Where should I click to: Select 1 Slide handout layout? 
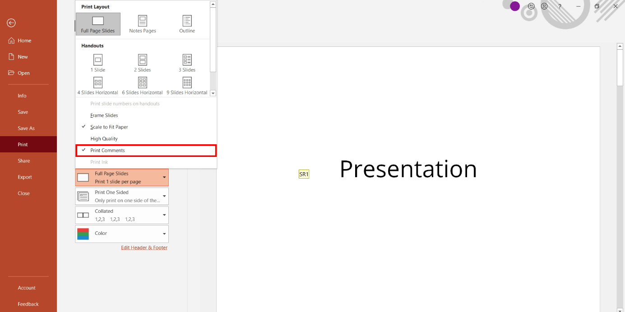tap(98, 63)
